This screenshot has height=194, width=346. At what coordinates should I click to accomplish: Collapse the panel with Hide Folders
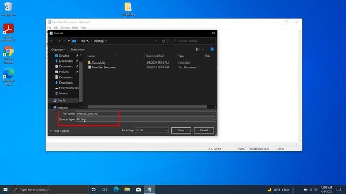59,131
